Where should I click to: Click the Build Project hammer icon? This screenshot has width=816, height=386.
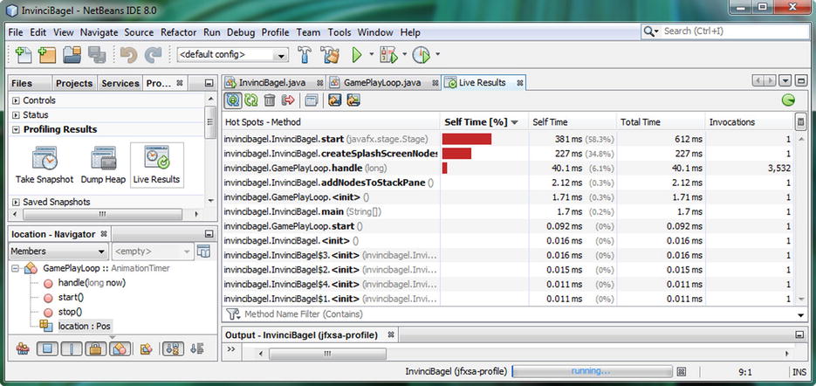pos(305,54)
